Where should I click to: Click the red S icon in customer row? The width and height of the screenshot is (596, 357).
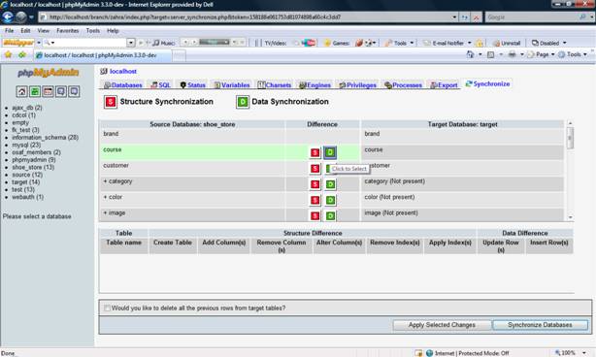[315, 169]
